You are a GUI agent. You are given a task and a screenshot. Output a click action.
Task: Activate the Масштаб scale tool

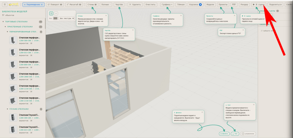[74, 5]
